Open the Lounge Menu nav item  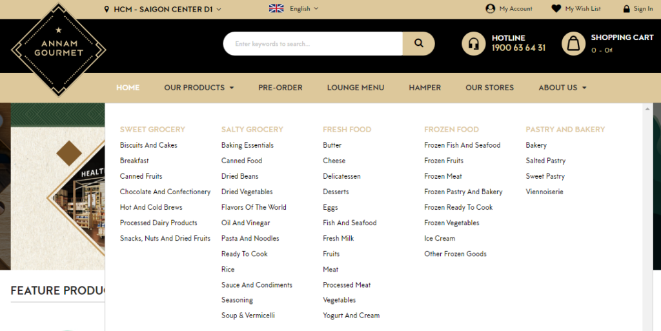(355, 88)
